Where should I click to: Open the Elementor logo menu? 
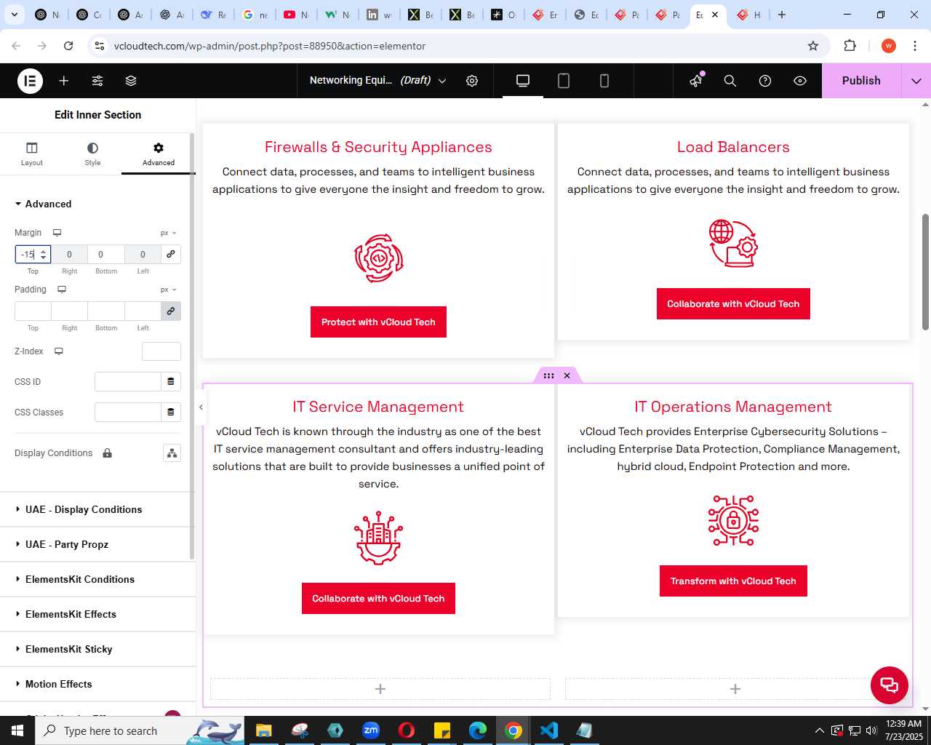point(30,81)
